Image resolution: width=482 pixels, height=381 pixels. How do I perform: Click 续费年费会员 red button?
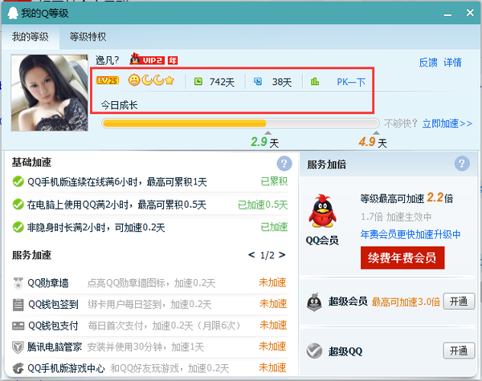coord(402,258)
